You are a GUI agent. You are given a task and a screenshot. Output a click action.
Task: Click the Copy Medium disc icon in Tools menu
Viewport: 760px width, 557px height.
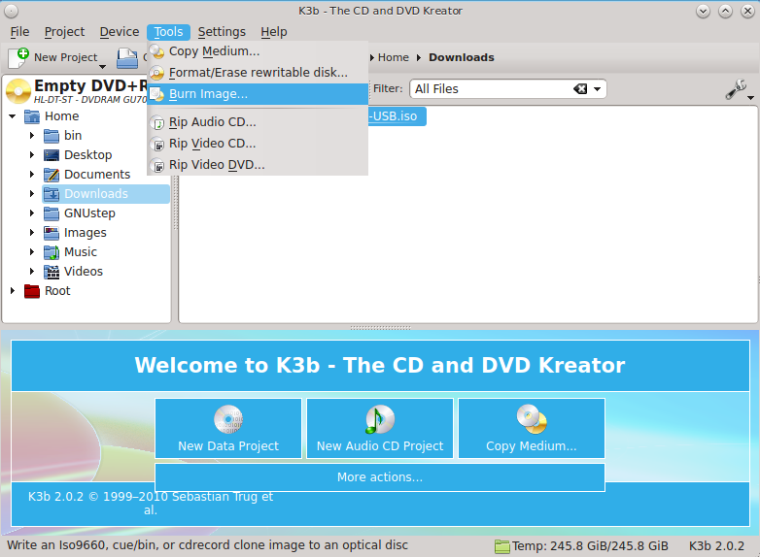click(157, 51)
